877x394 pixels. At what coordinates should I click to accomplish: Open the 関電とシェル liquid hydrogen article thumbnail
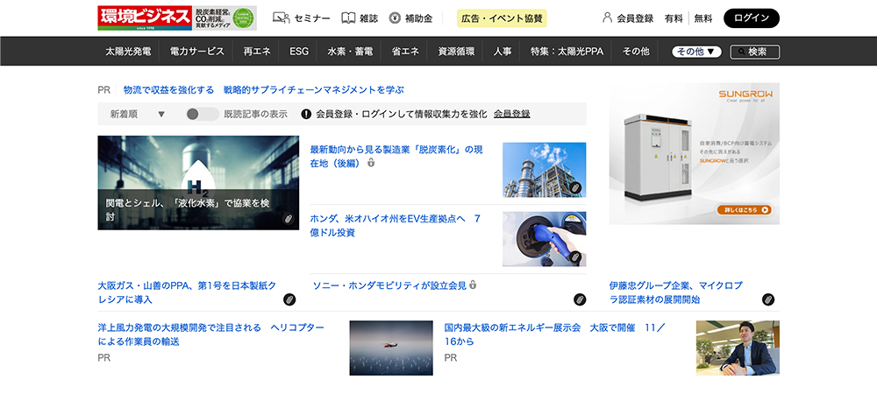point(198,182)
